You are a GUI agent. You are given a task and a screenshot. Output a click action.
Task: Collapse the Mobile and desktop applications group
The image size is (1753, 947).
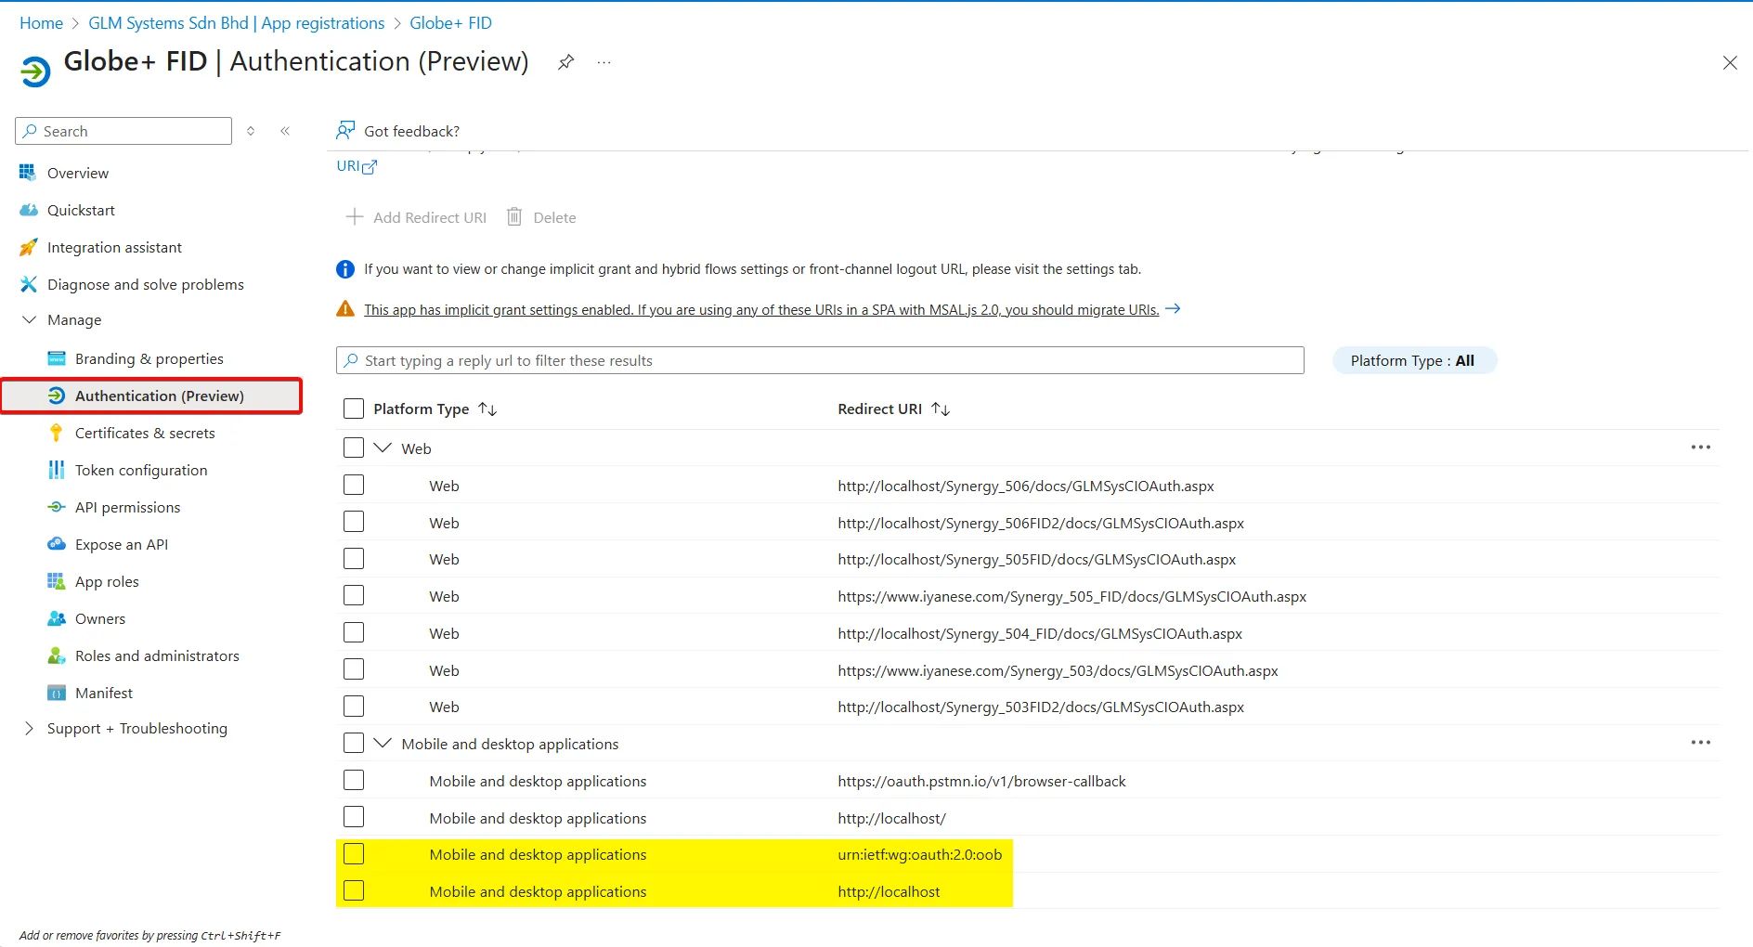click(x=383, y=744)
